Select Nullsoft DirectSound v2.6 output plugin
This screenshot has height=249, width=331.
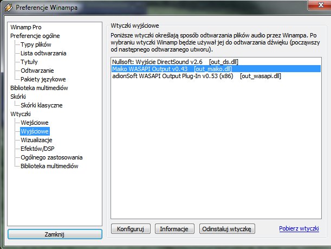click(216, 62)
